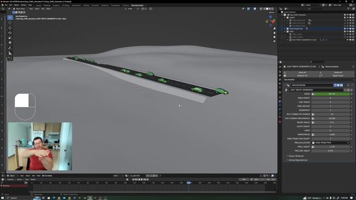Click the Windows taskbar Search box
356x200 pixels.
click(18, 198)
